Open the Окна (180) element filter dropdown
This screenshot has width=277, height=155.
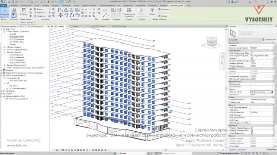click(245, 40)
